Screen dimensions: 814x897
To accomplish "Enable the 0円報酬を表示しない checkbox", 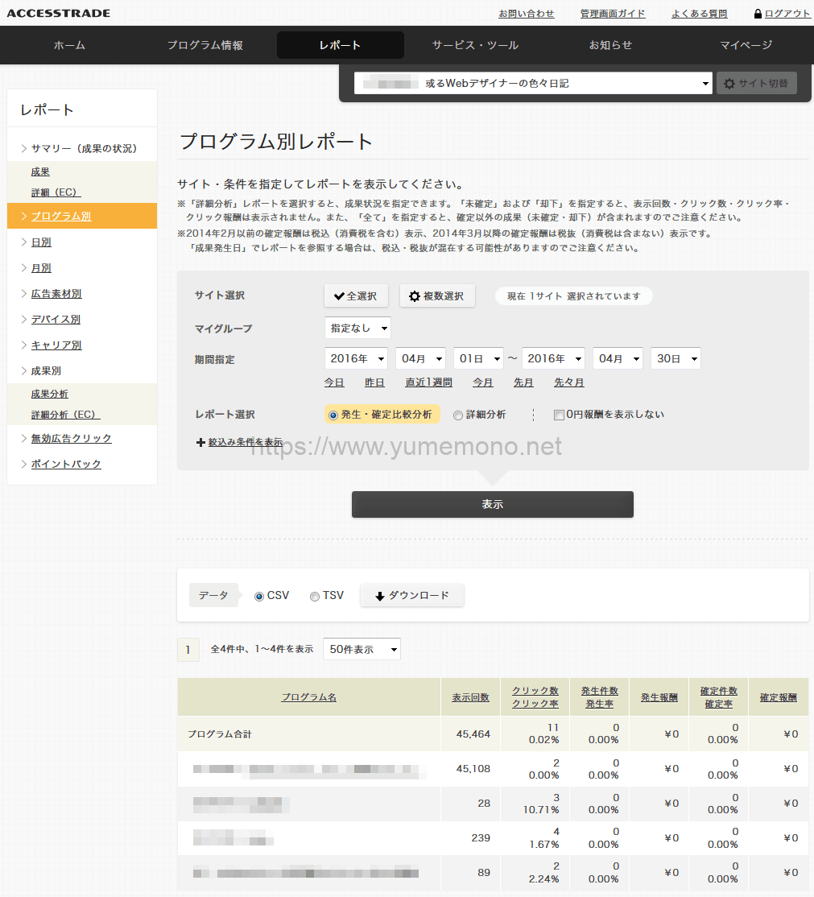I will click(558, 415).
